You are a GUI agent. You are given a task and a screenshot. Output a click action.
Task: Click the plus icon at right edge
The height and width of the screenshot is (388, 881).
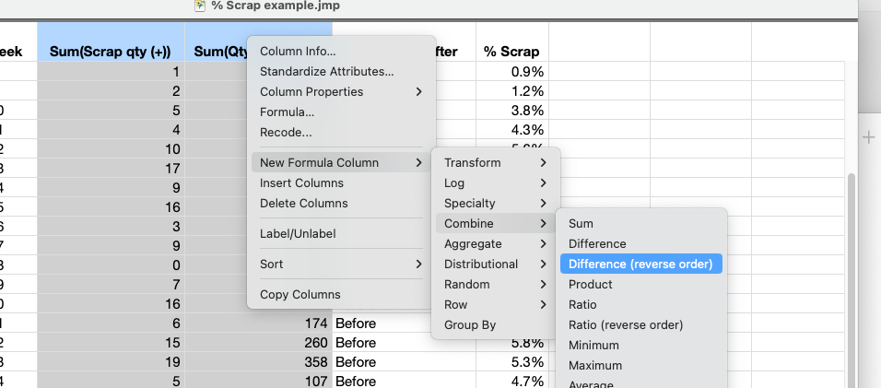click(868, 137)
